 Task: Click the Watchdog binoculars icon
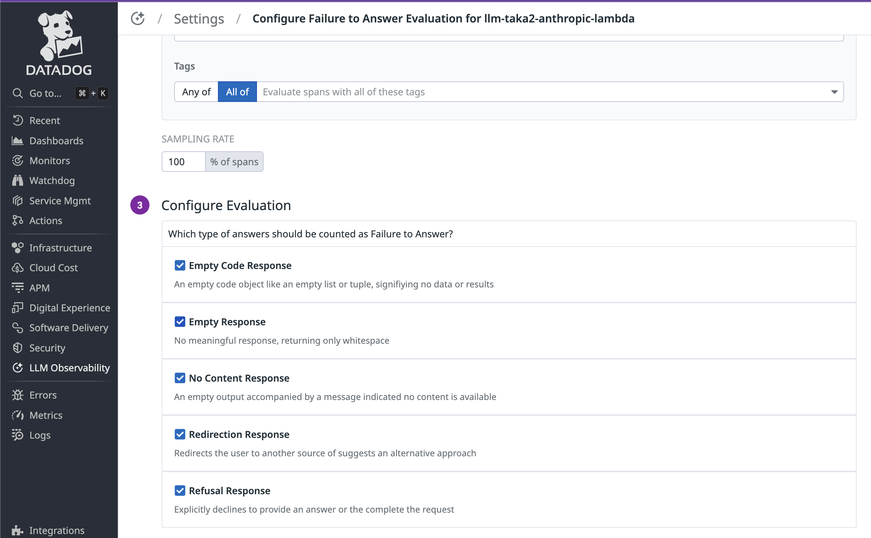click(17, 181)
